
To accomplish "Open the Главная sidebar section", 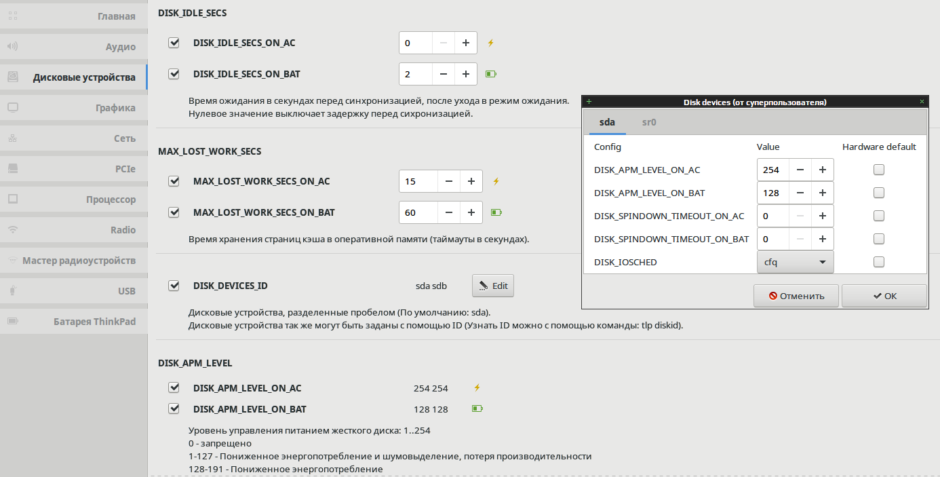I will tap(73, 16).
